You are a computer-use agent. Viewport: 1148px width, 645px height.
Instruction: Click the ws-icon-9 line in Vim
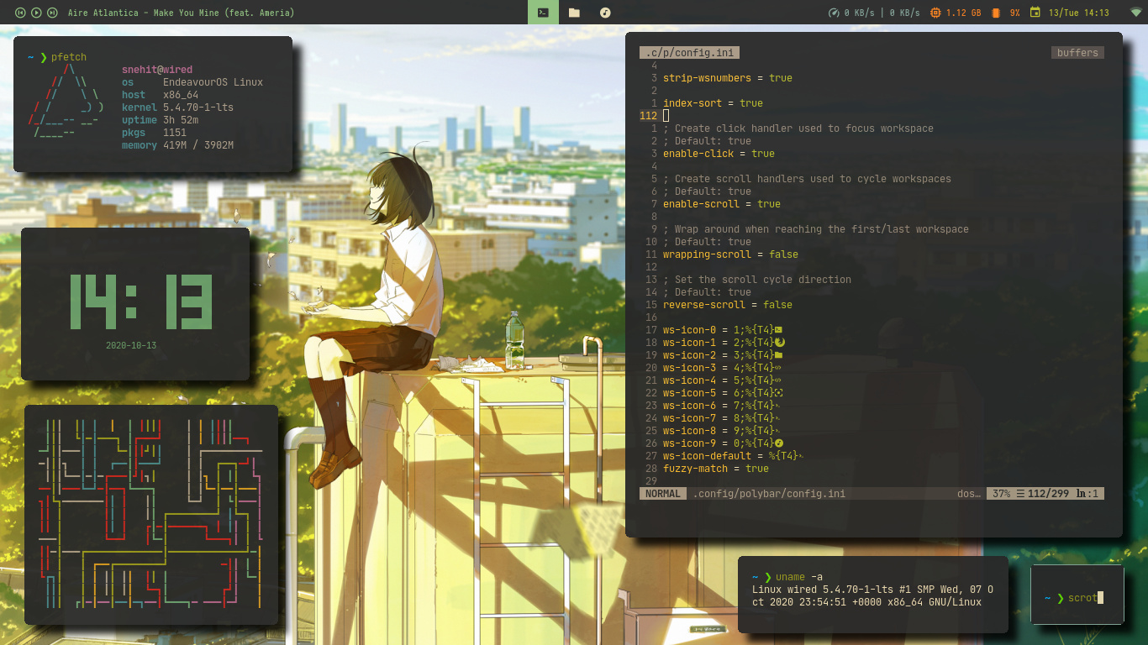tap(723, 443)
